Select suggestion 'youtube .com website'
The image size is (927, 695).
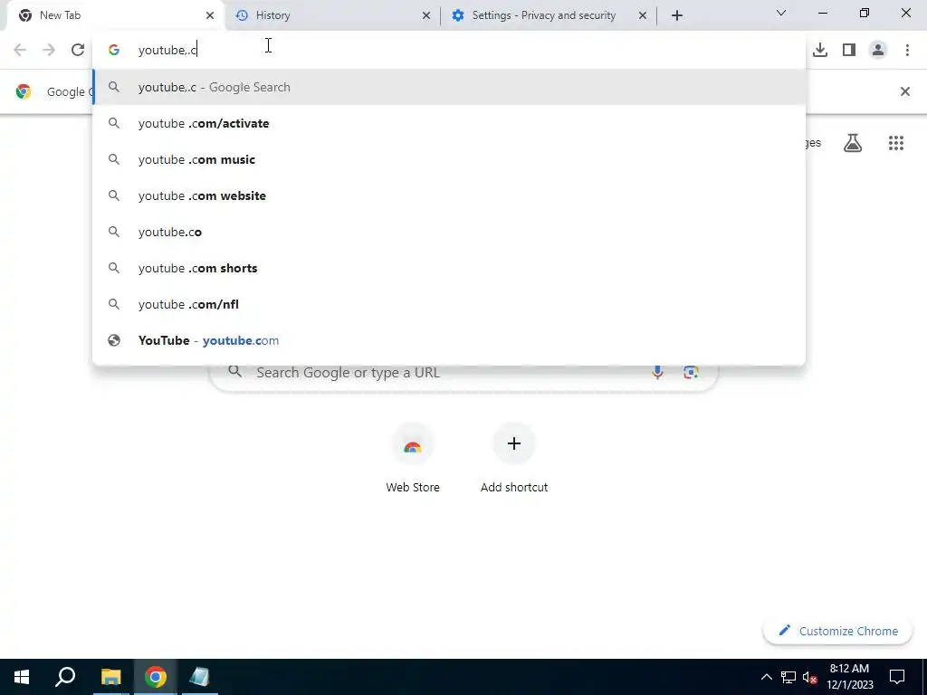click(x=449, y=195)
